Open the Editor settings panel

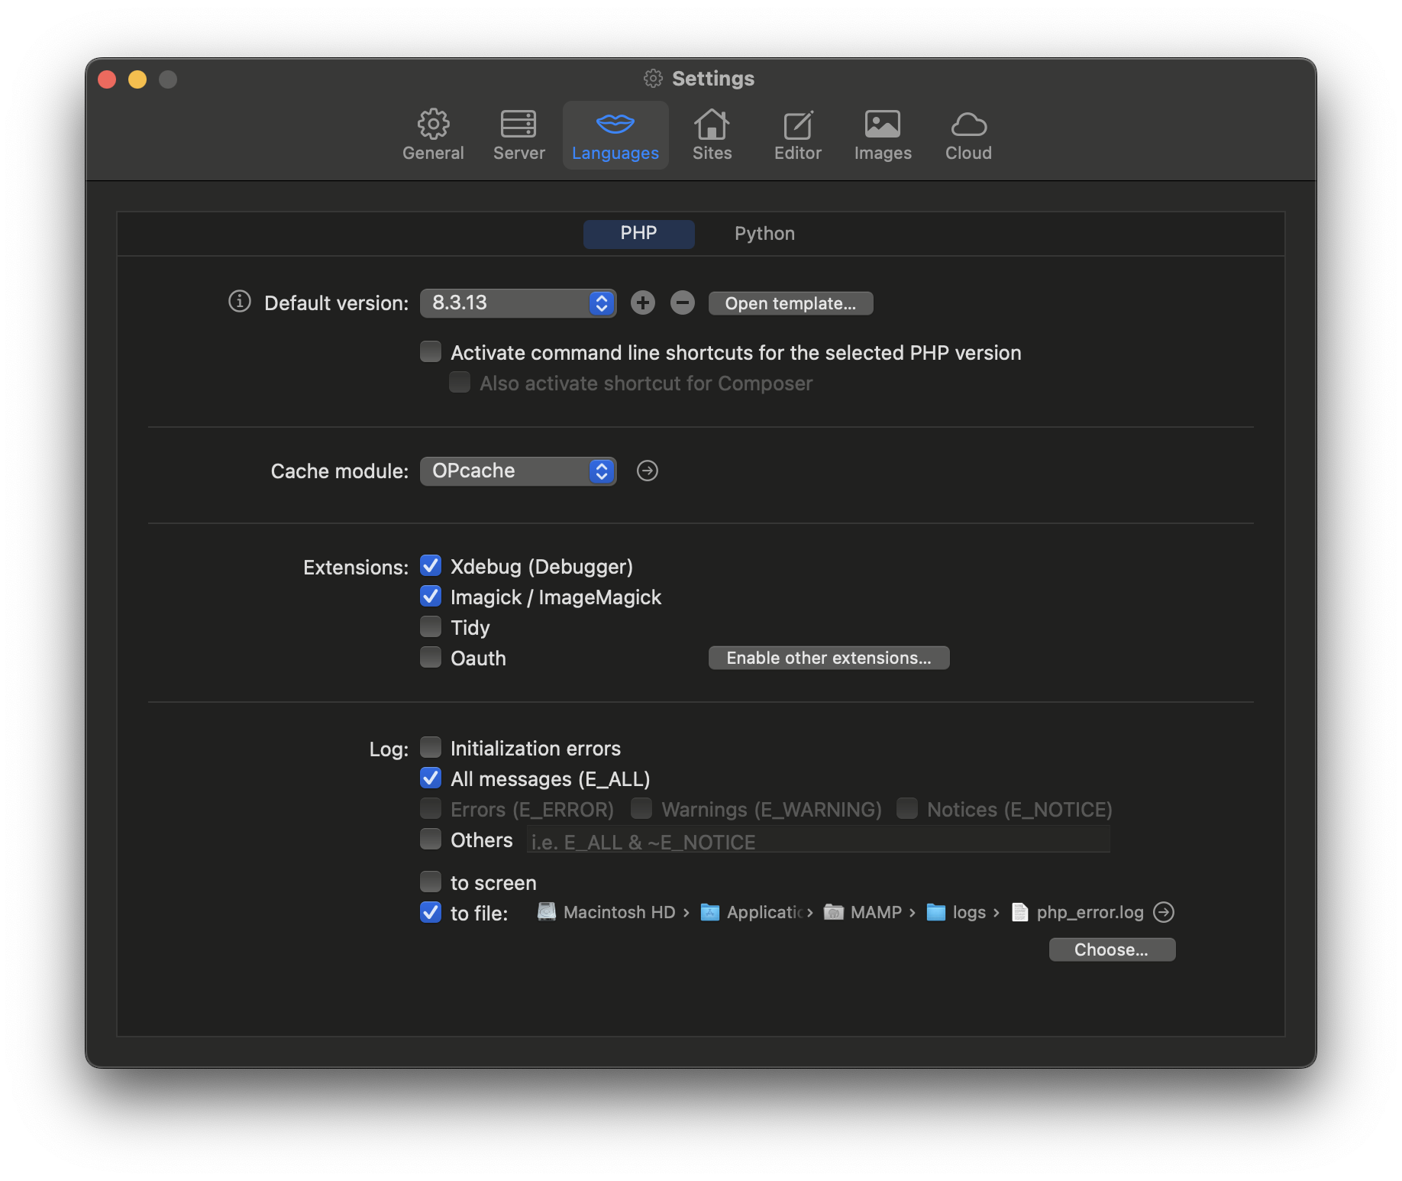[797, 135]
